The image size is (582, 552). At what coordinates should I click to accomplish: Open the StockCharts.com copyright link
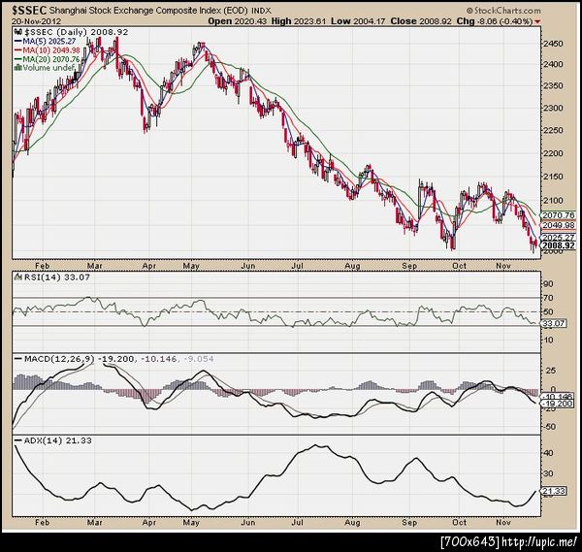click(503, 11)
